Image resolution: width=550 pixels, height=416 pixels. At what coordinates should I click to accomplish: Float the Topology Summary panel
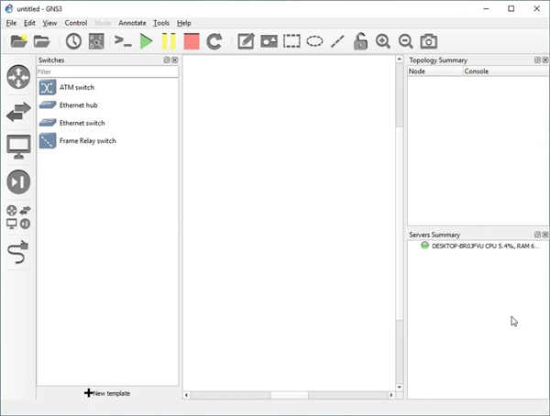click(537, 60)
